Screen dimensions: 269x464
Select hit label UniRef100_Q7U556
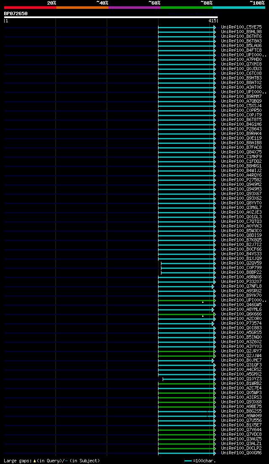(x=241, y=420)
